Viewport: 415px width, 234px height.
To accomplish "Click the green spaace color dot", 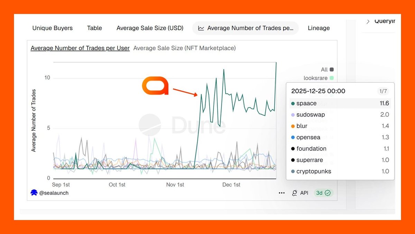I will coord(293,103).
